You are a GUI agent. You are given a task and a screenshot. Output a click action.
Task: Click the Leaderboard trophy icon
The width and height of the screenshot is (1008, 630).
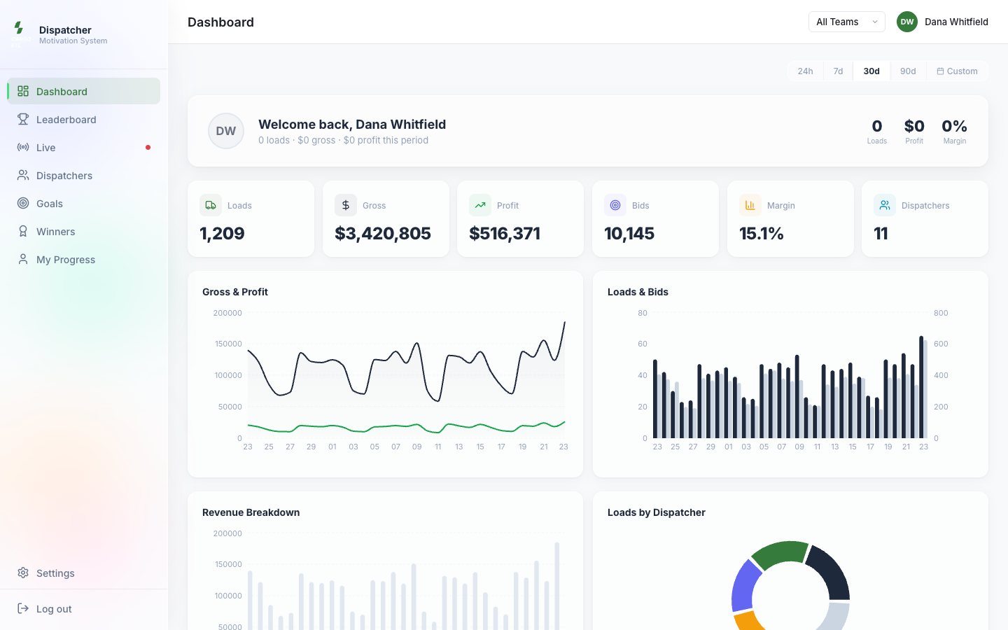(x=23, y=119)
